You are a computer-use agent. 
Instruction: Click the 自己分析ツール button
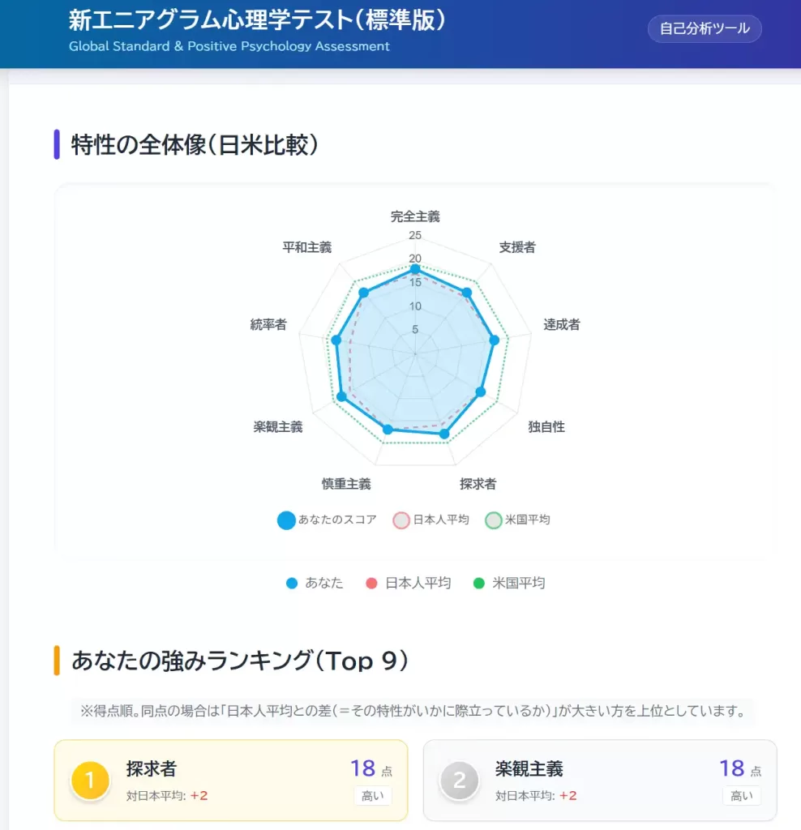705,29
